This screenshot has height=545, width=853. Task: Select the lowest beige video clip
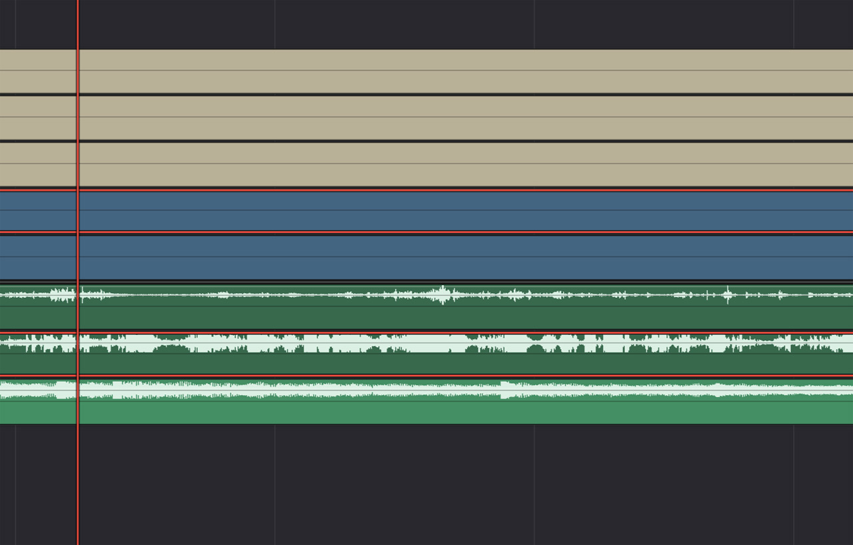tap(426, 175)
